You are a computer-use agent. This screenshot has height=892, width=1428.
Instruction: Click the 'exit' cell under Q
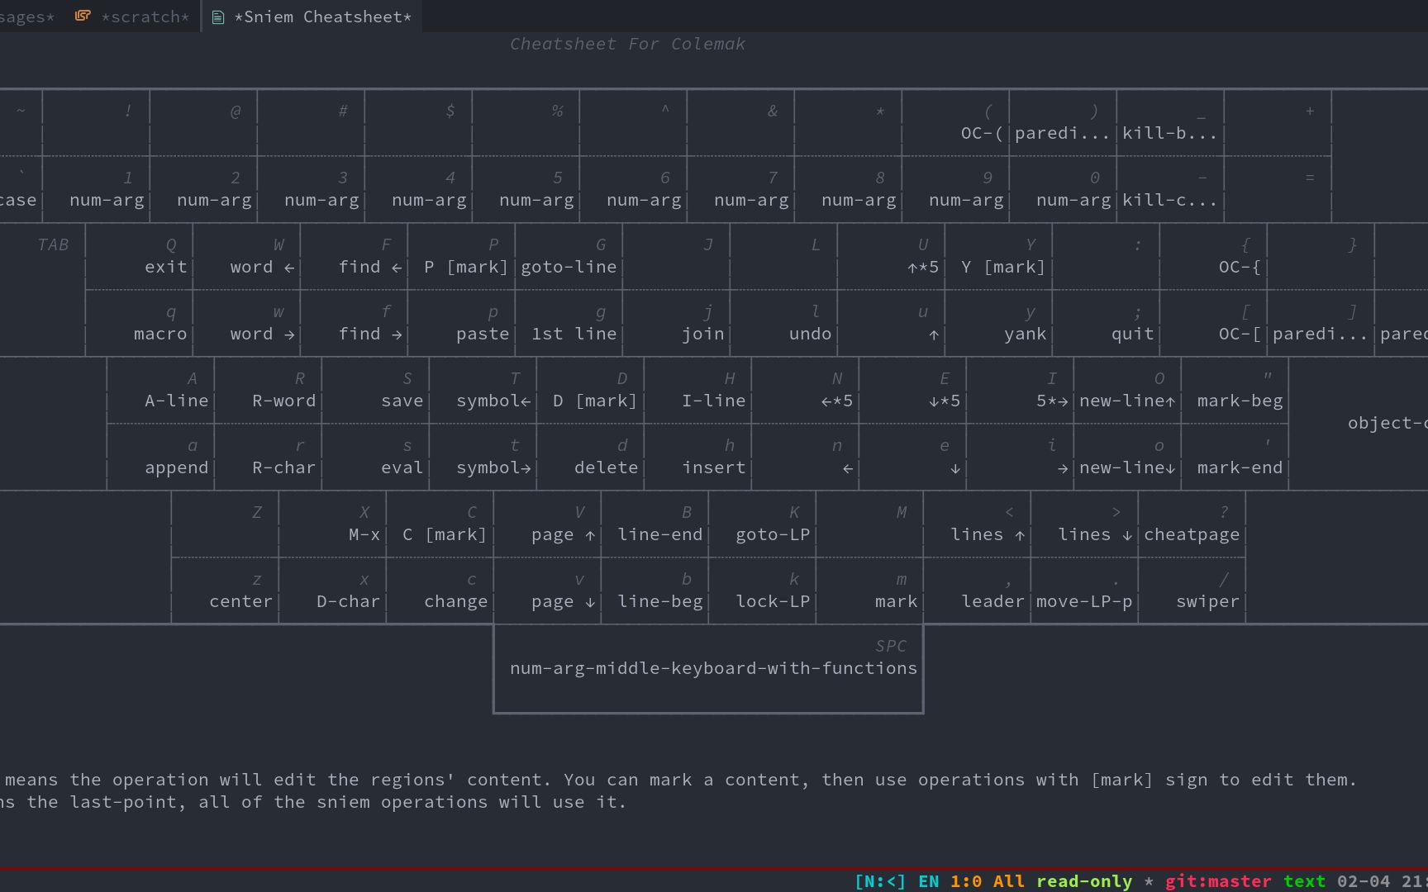point(140,256)
